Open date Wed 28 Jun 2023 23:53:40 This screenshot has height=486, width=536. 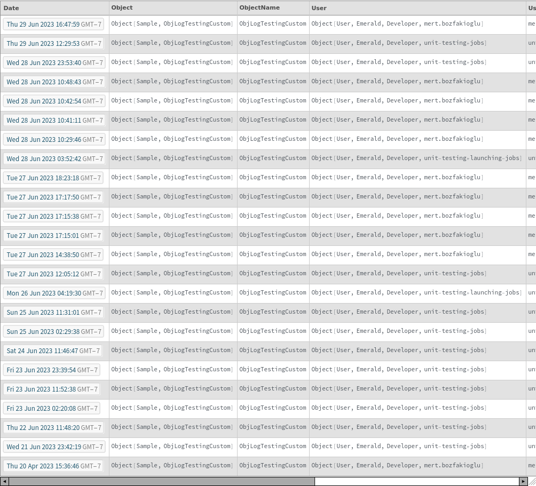point(54,63)
